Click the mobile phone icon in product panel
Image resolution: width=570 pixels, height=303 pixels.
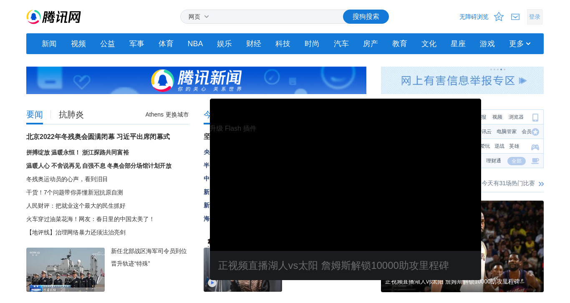coord(535,117)
